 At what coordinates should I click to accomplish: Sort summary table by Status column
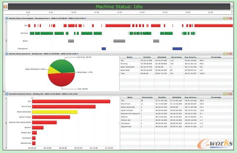129,57
